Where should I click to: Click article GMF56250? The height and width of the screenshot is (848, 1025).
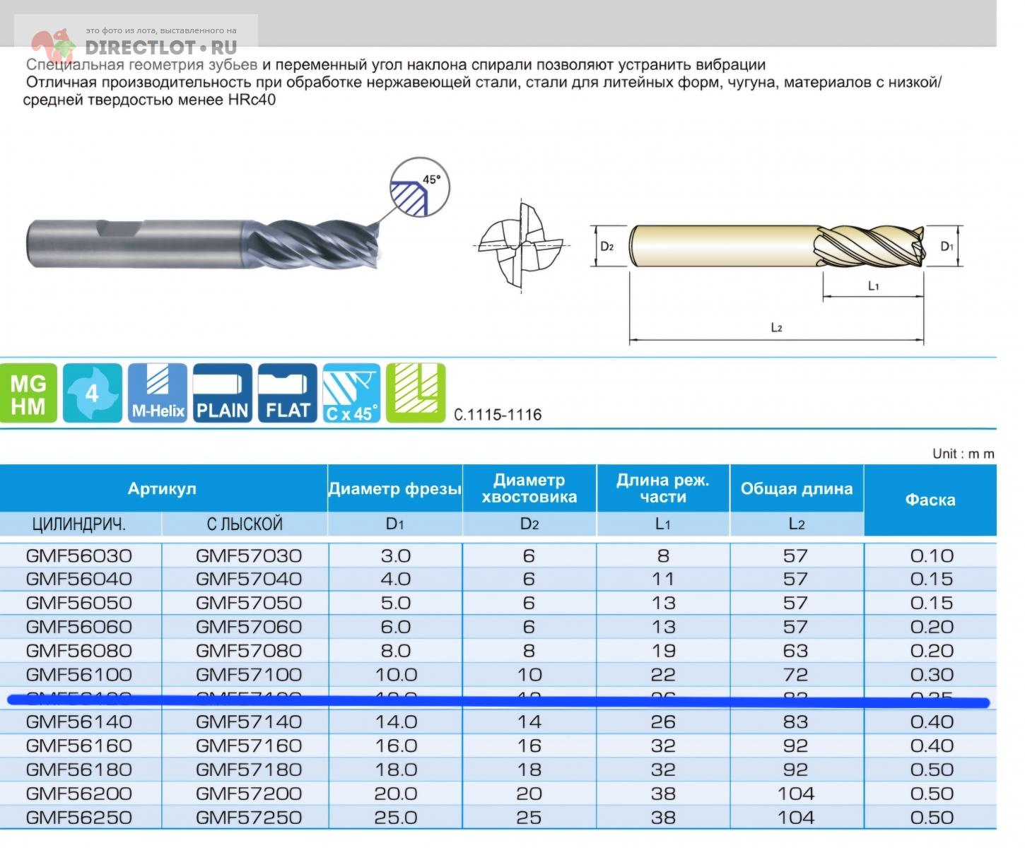79,818
